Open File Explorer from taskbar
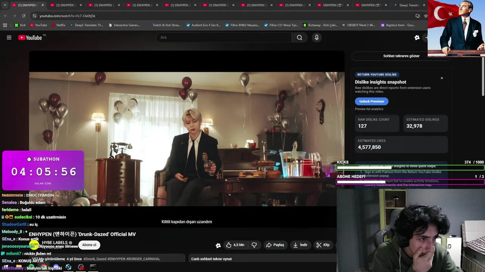 pos(19,267)
